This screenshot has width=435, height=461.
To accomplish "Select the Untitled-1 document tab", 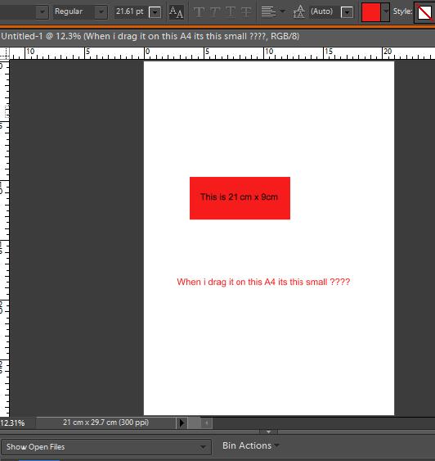I will point(150,37).
